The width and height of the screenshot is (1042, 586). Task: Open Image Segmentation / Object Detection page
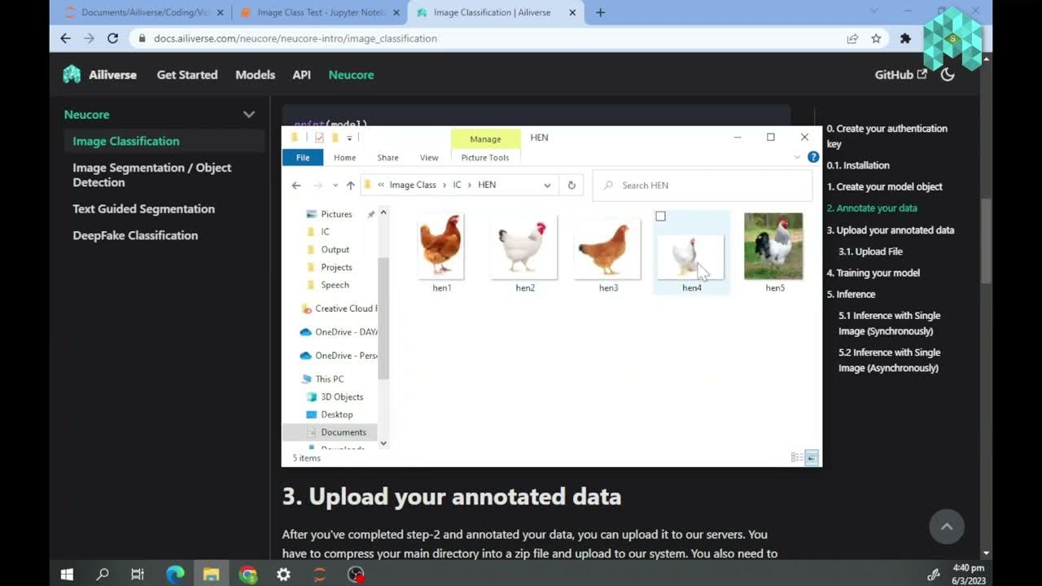click(x=152, y=175)
